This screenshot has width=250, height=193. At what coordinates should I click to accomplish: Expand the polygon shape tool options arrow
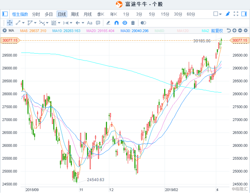click(35, 23)
